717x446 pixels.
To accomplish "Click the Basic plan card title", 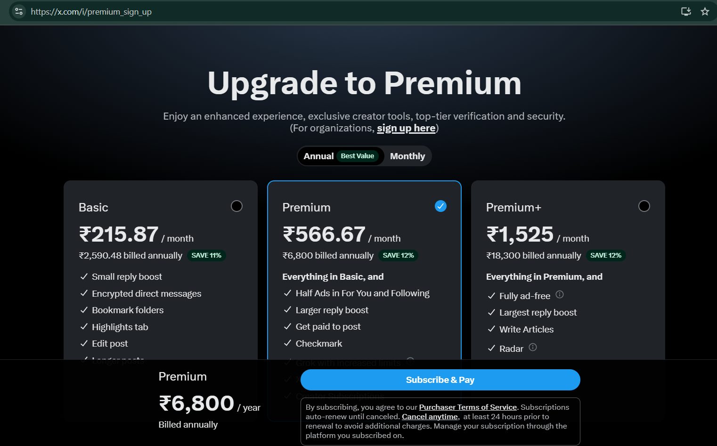I will pos(93,207).
